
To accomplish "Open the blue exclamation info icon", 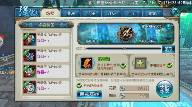I will point(168,26).
